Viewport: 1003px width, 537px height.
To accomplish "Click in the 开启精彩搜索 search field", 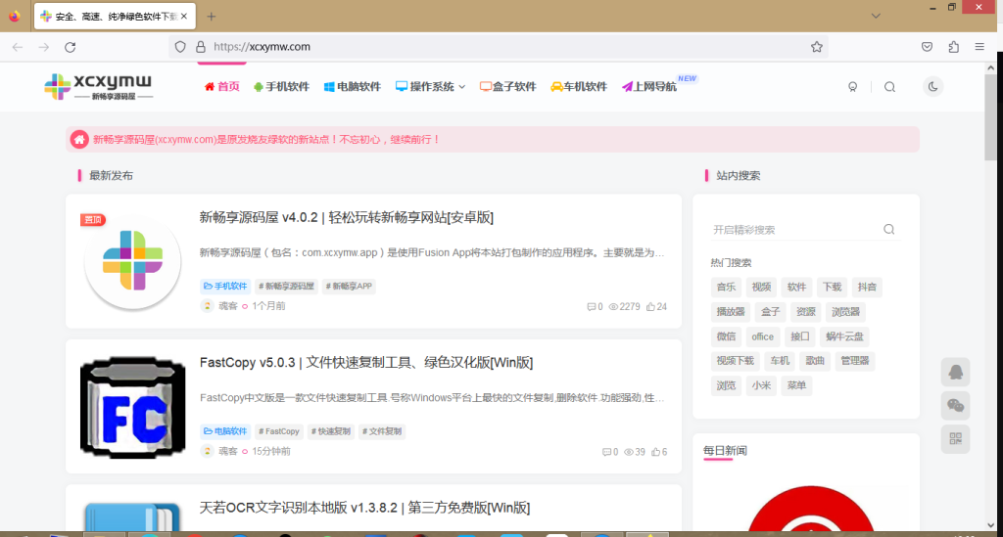I will pyautogui.click(x=795, y=230).
